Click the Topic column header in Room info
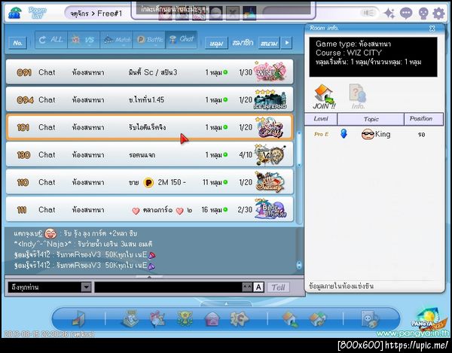The width and height of the screenshot is (452, 353). [x=371, y=119]
